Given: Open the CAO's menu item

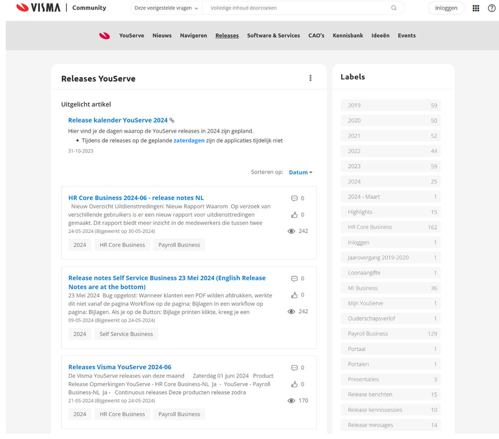Looking at the screenshot, I should 316,35.
